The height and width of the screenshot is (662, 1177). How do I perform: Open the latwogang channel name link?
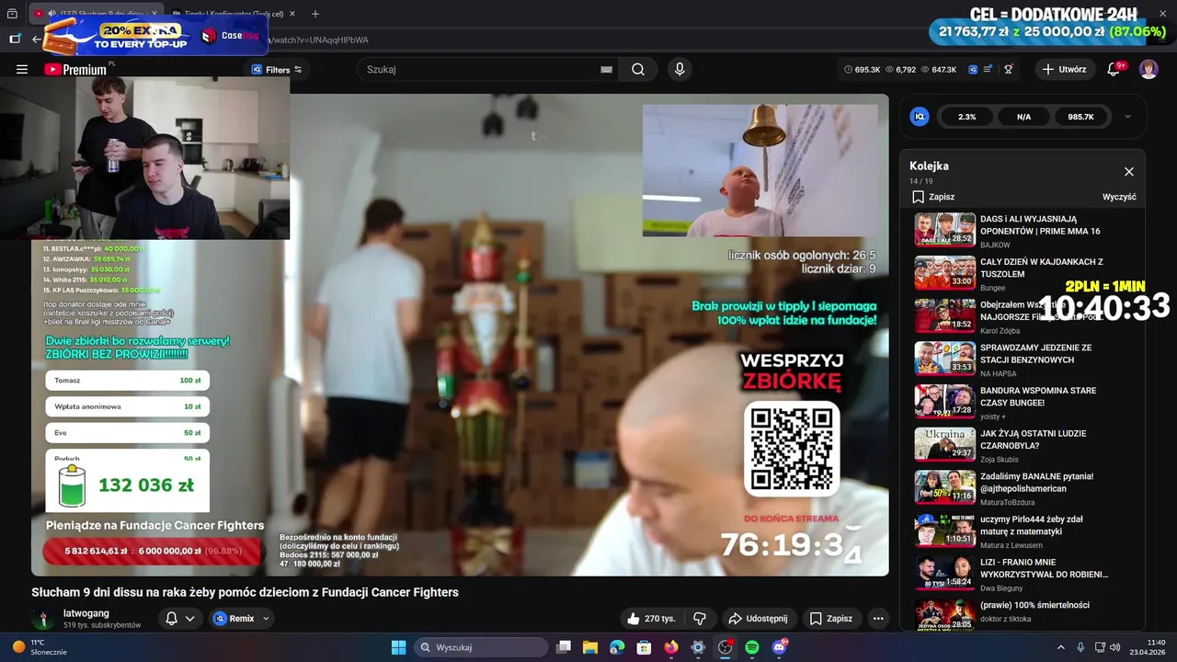(x=86, y=613)
